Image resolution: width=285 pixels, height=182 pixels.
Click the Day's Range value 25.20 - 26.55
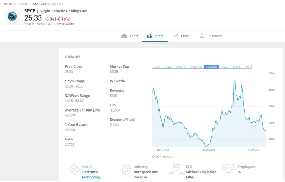tap(74, 86)
